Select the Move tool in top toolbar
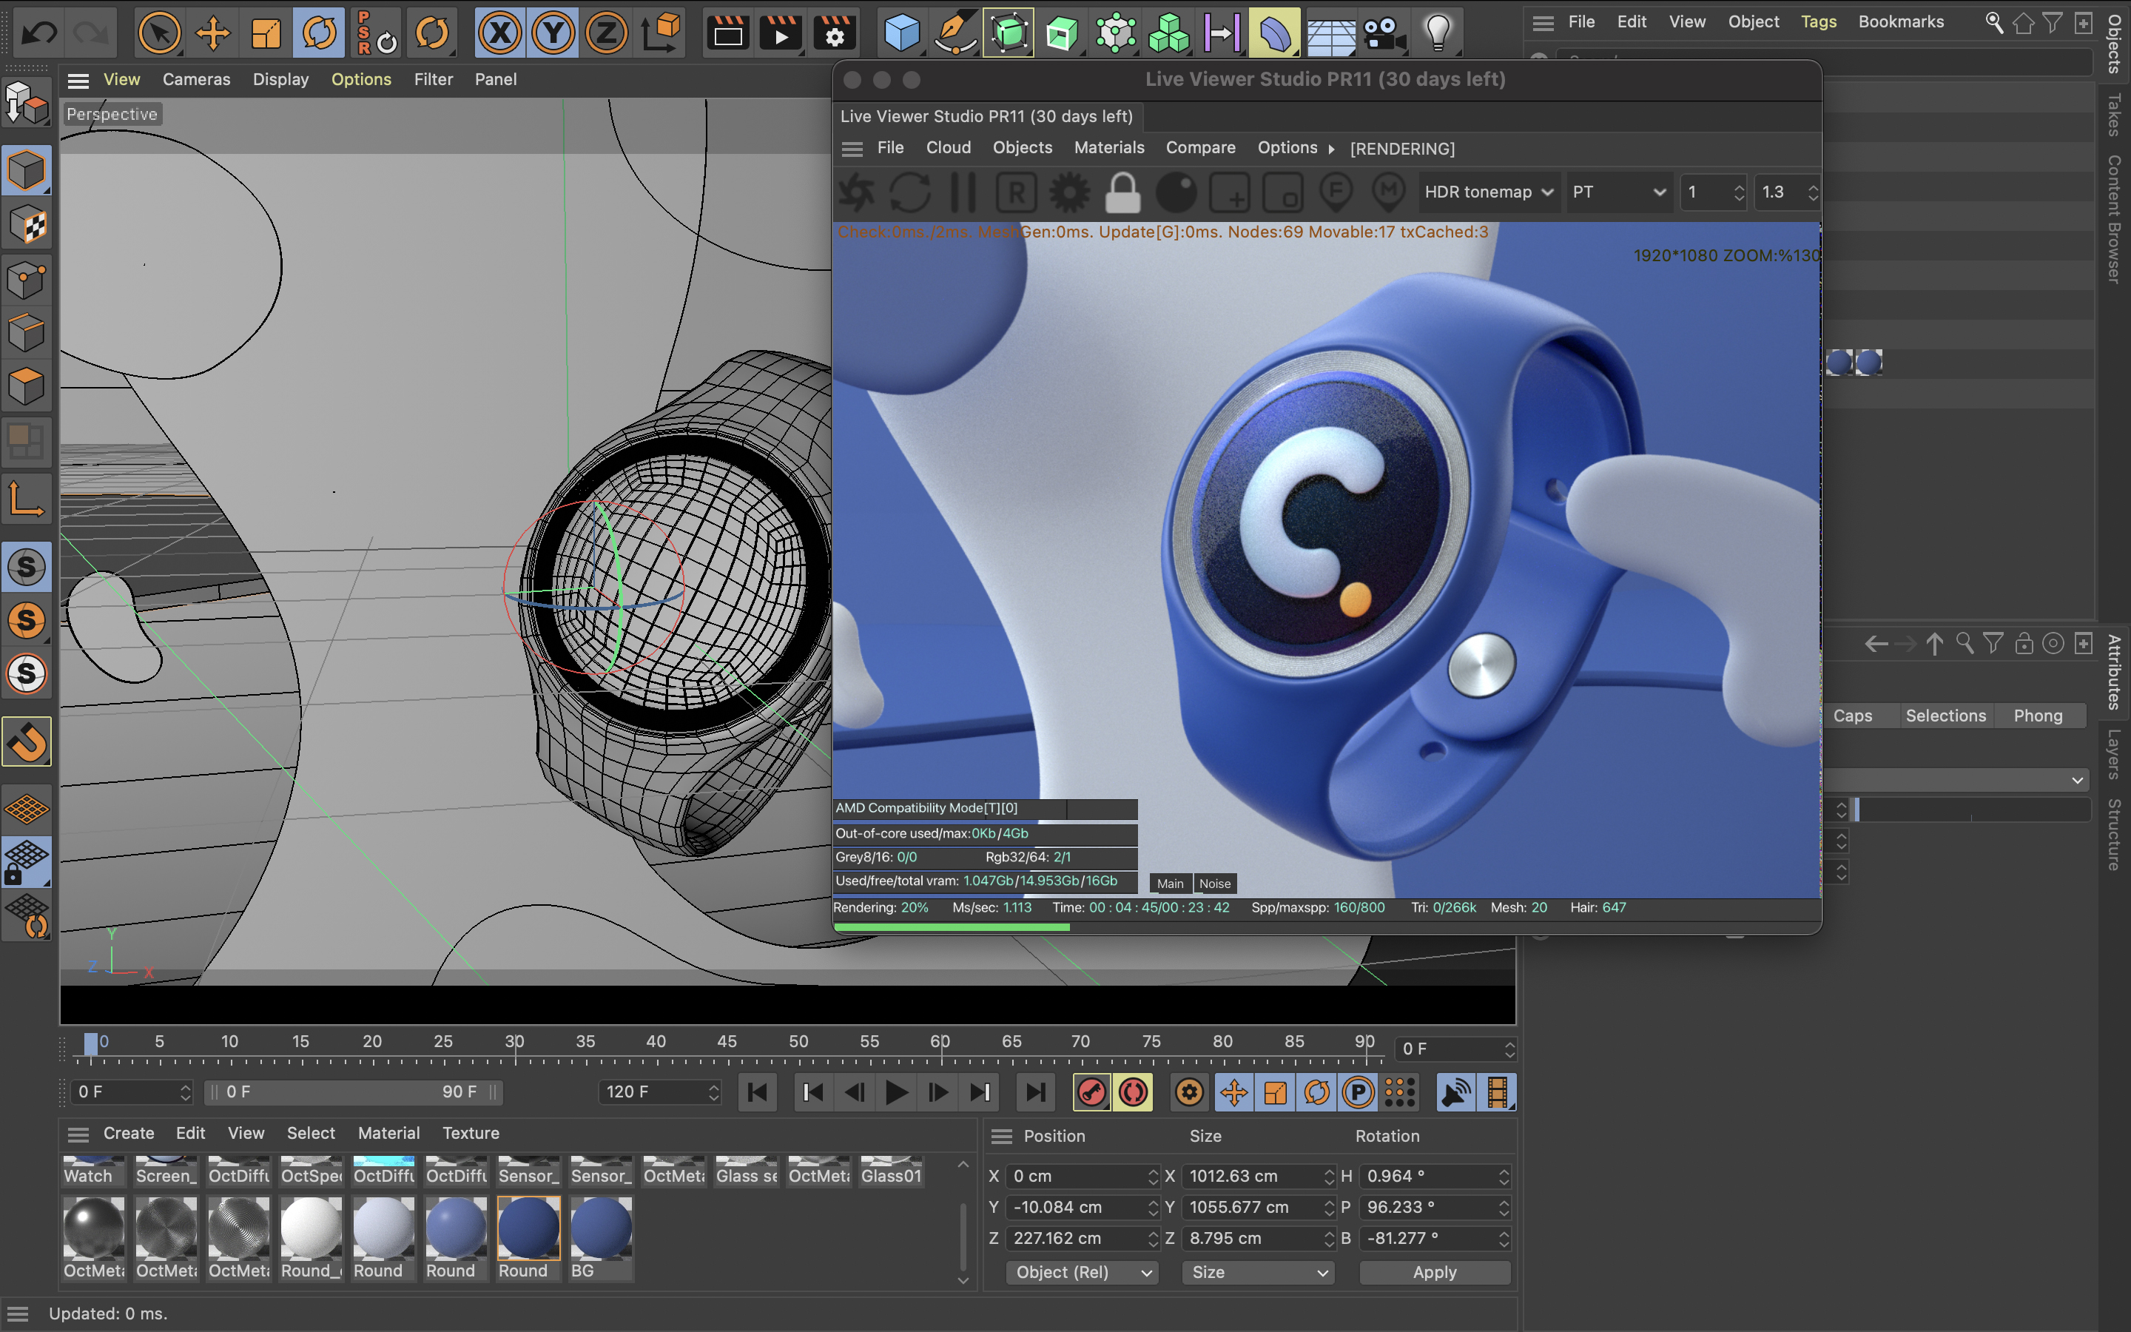Screen dimensions: 2131x1332 (x=212, y=33)
